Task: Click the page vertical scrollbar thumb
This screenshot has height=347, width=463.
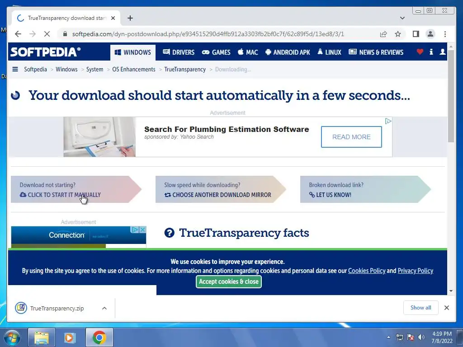Action: point(451,96)
